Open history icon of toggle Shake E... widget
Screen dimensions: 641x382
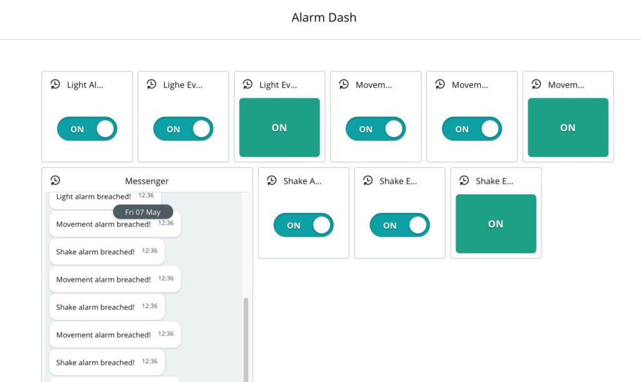[368, 180]
